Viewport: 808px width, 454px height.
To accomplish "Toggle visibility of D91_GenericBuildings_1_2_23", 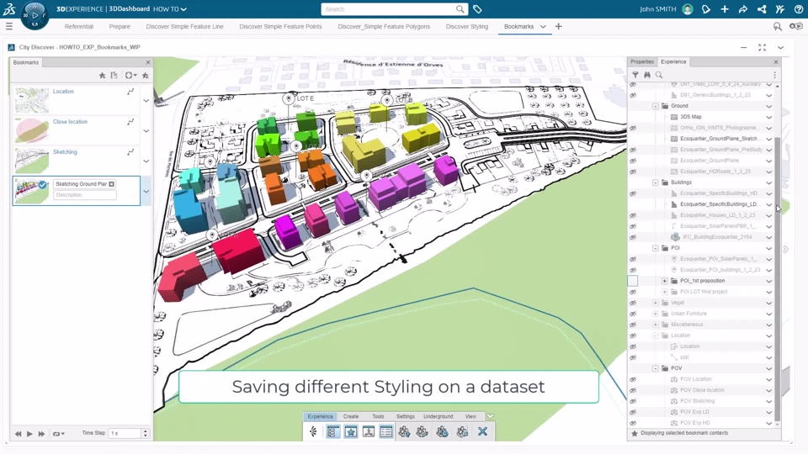I will pos(633,95).
